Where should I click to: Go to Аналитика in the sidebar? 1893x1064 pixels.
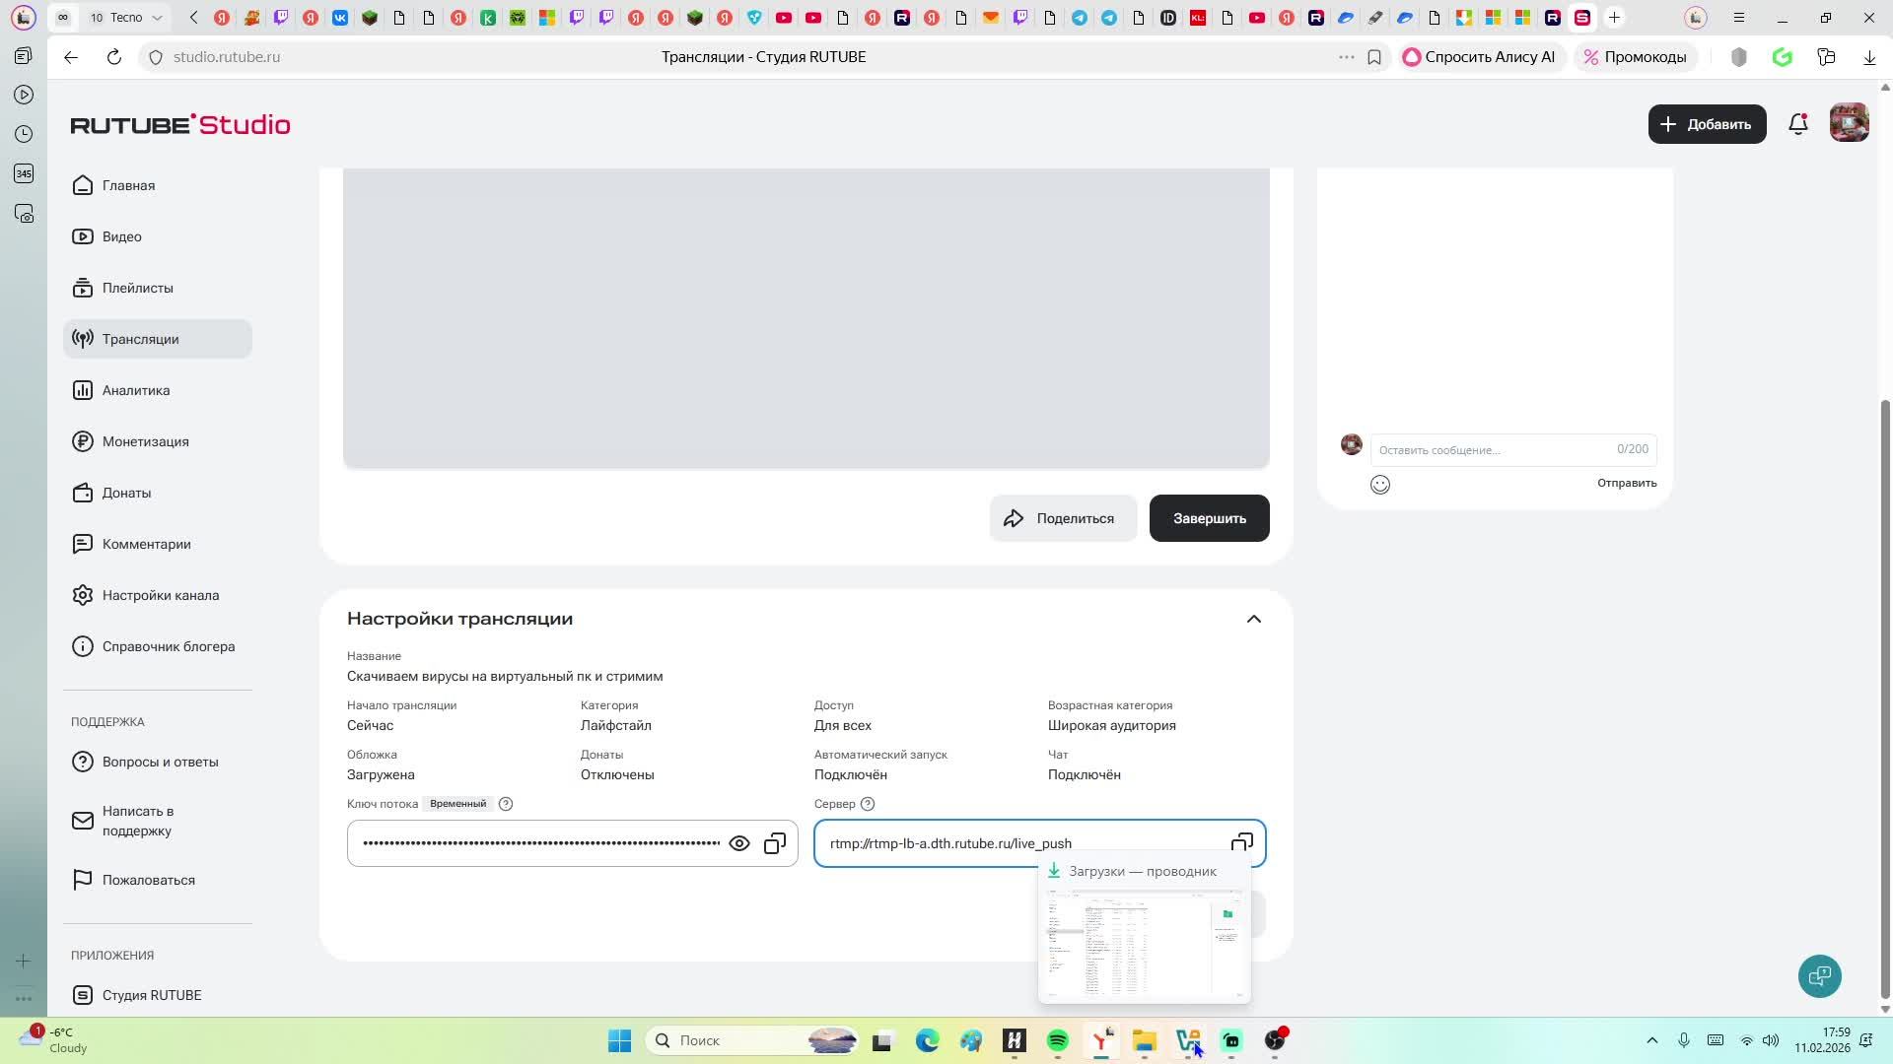click(136, 390)
